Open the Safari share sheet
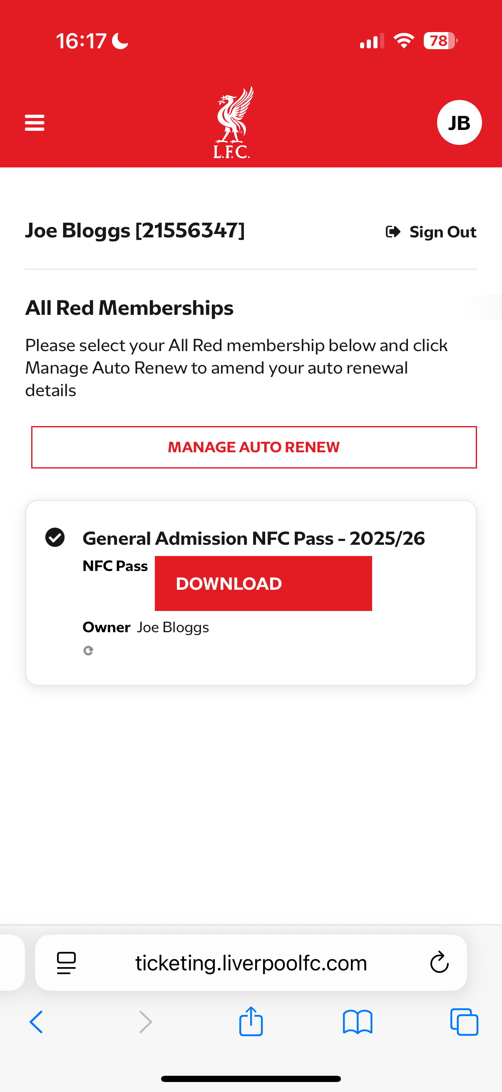Image resolution: width=502 pixels, height=1092 pixels. pos(251,1021)
